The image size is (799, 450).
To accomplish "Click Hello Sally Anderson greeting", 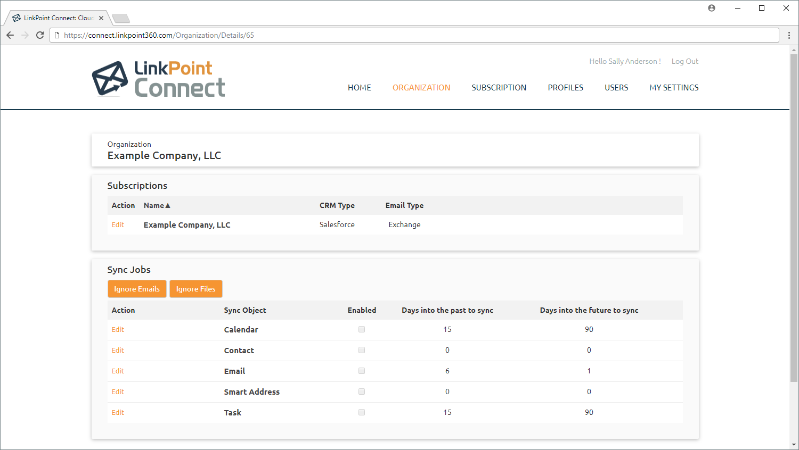I will pos(625,61).
